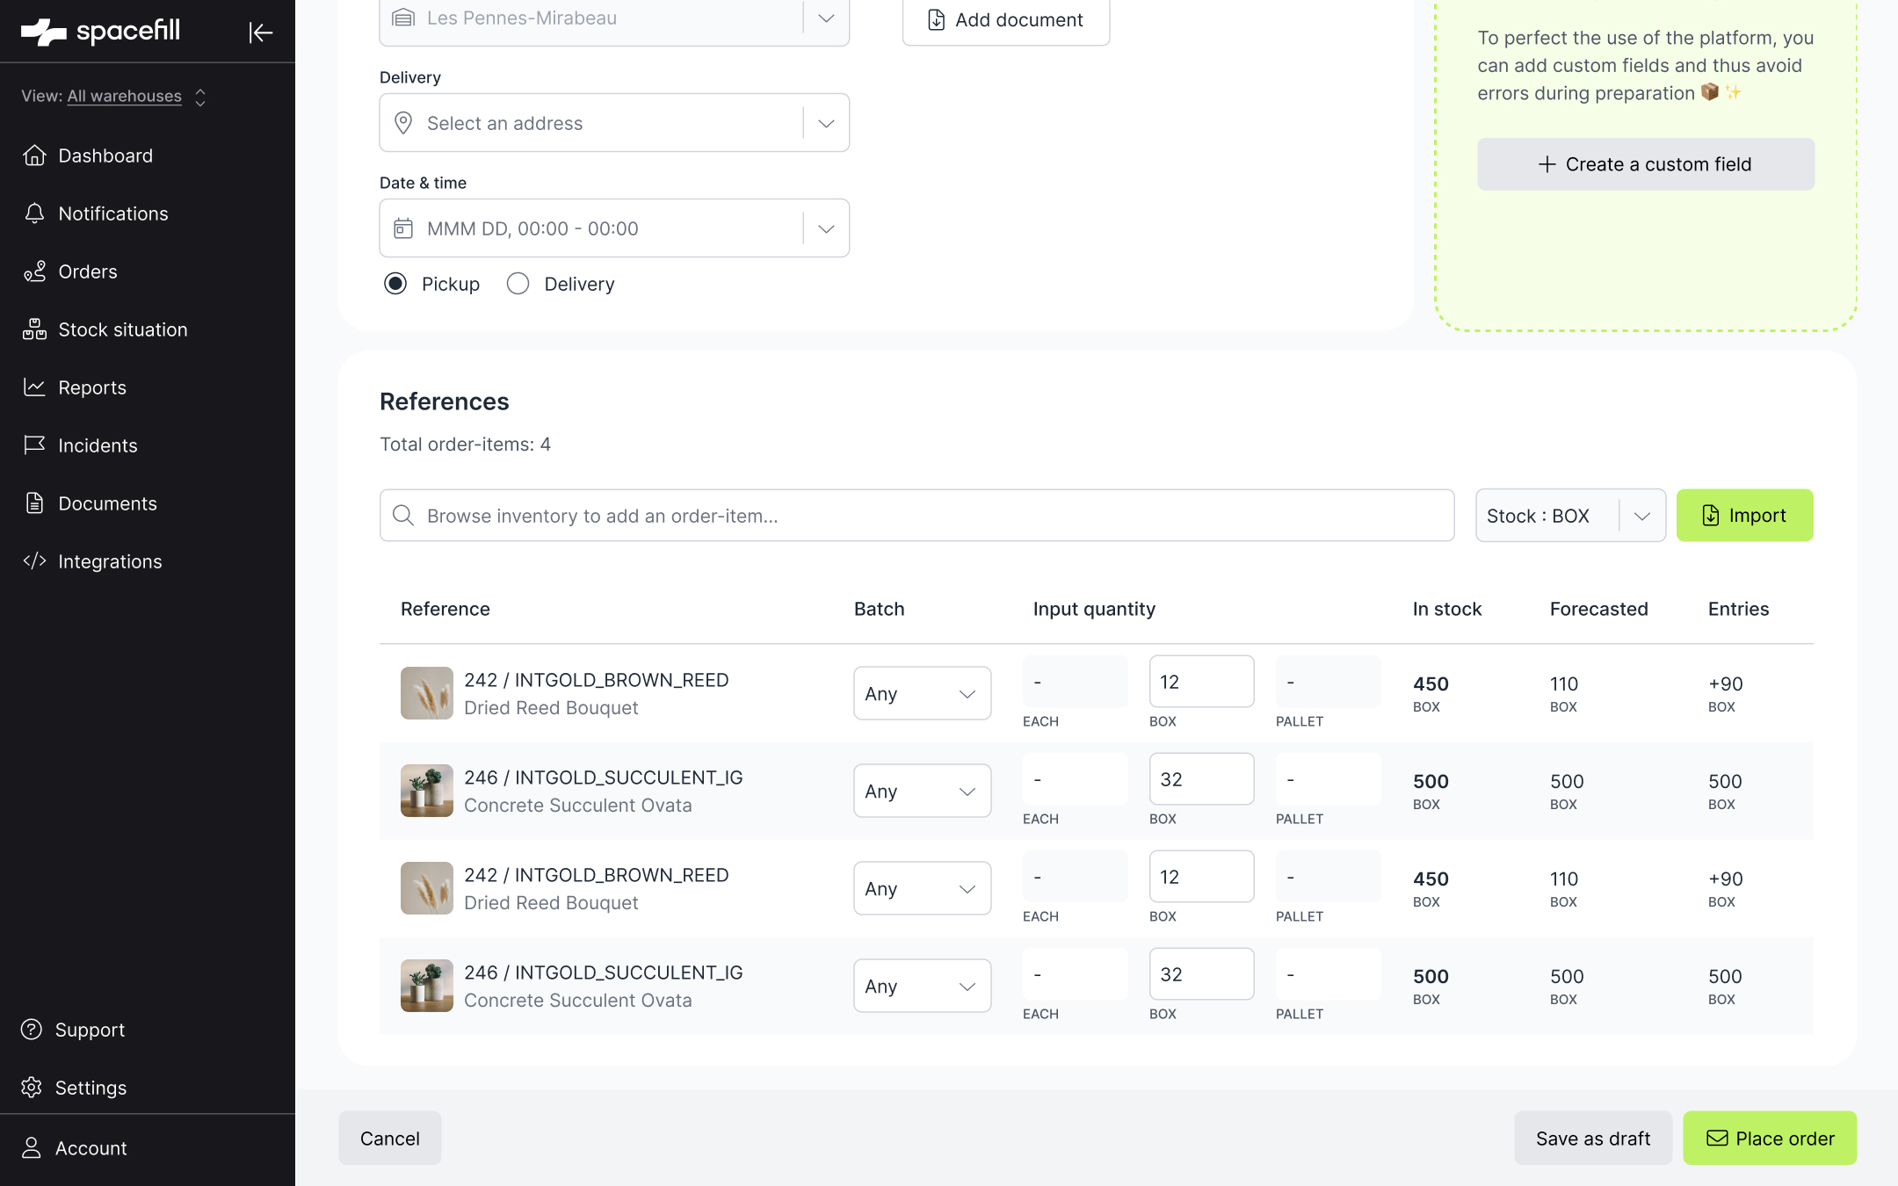Switch the All warehouses view selector
This screenshot has height=1186, width=1898.
point(114,96)
